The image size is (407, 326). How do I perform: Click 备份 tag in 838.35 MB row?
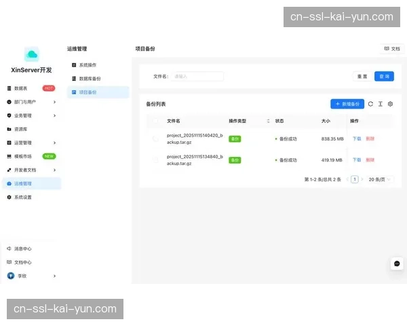pos(235,139)
